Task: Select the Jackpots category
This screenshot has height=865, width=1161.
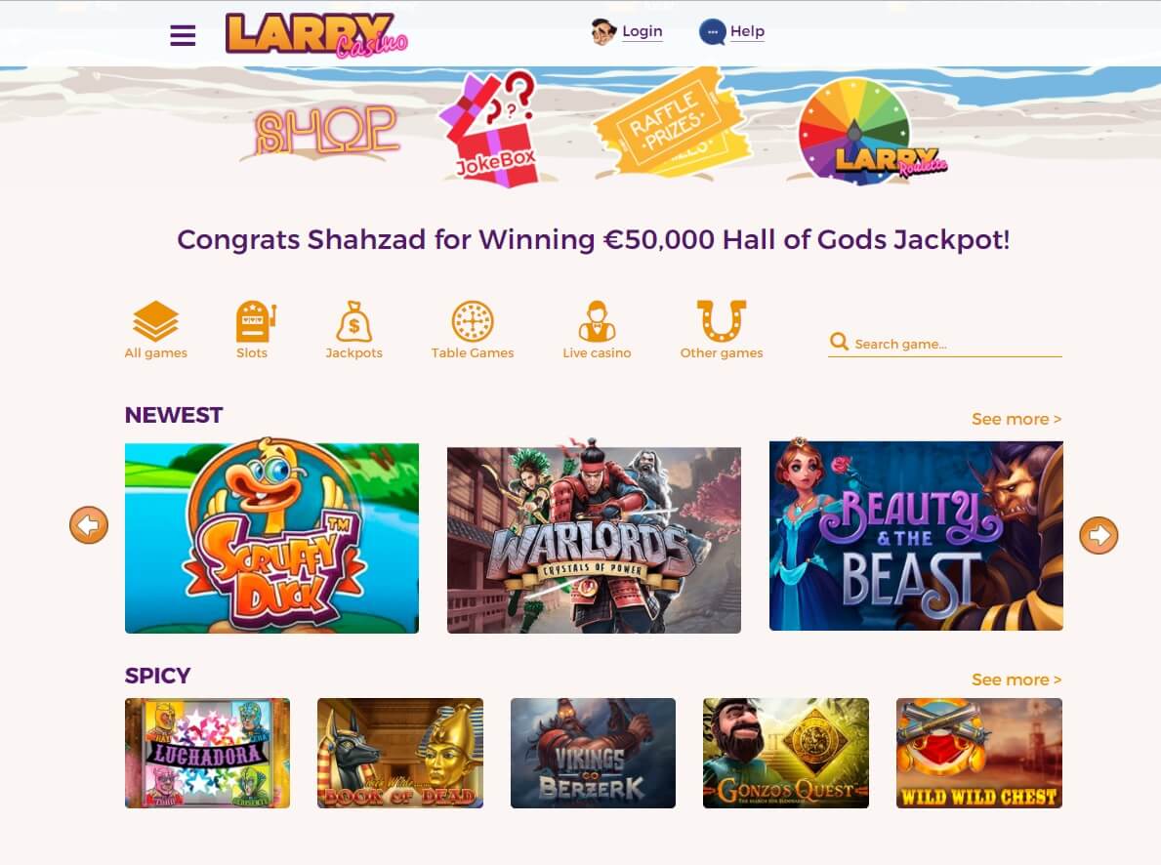Action: pyautogui.click(x=353, y=330)
